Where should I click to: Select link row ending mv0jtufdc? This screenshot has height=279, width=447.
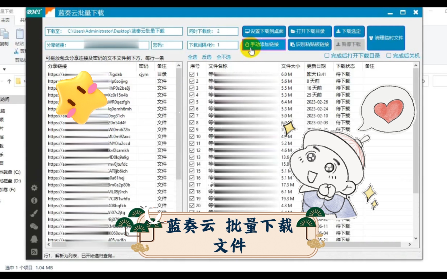(111, 164)
